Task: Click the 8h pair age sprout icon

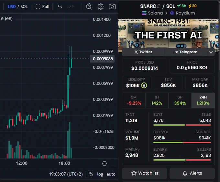Action: tap(179, 6)
